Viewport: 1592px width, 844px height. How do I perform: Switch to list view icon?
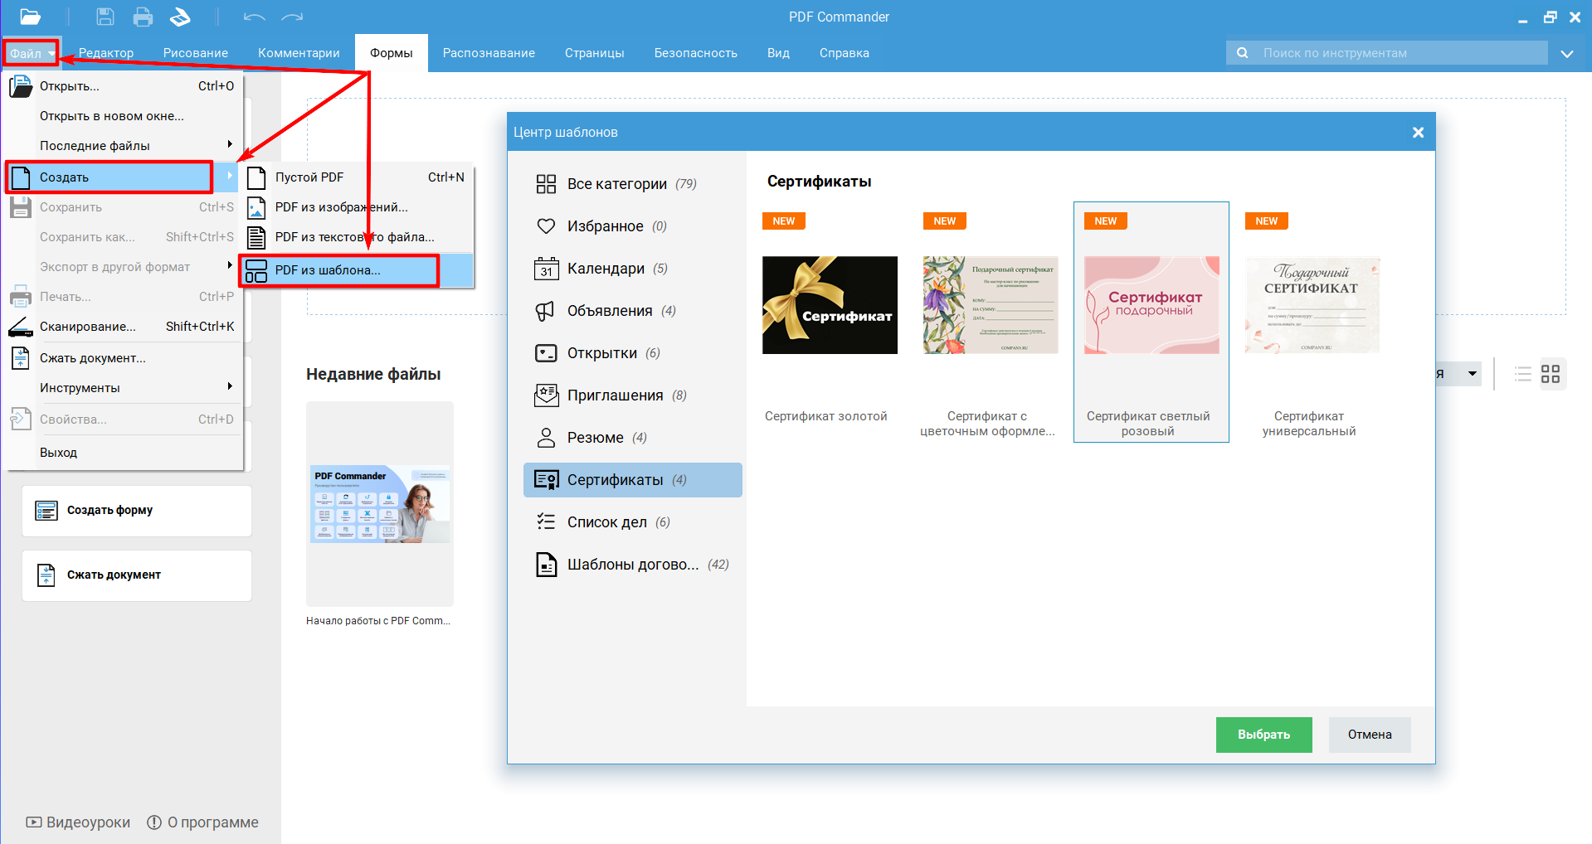(x=1522, y=374)
